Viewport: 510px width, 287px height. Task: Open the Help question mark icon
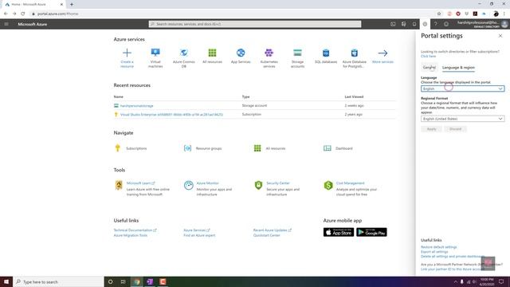coord(436,24)
